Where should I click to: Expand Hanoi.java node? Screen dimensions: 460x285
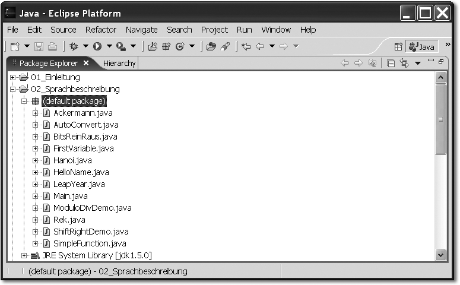pos(35,160)
